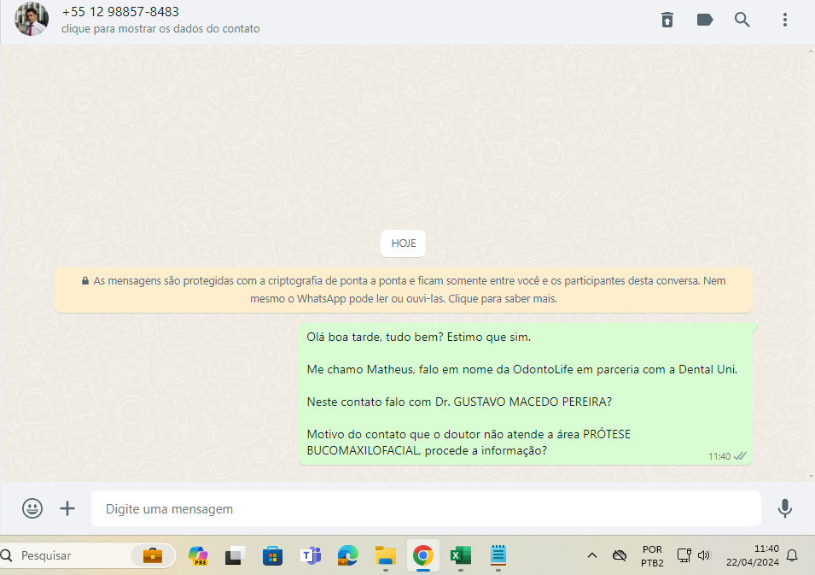
Task: Start voice recording with microphone icon
Action: coord(785,508)
